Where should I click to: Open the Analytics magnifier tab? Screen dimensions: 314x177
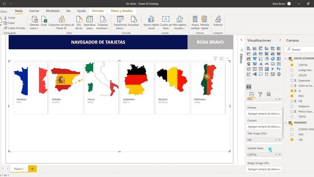click(268, 94)
